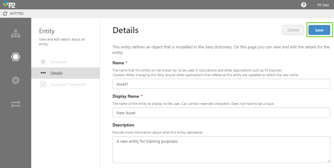This screenshot has height=168, width=334.
Task: Click the two-arrows transfer sidebar icon
Action: pyautogui.click(x=16, y=104)
